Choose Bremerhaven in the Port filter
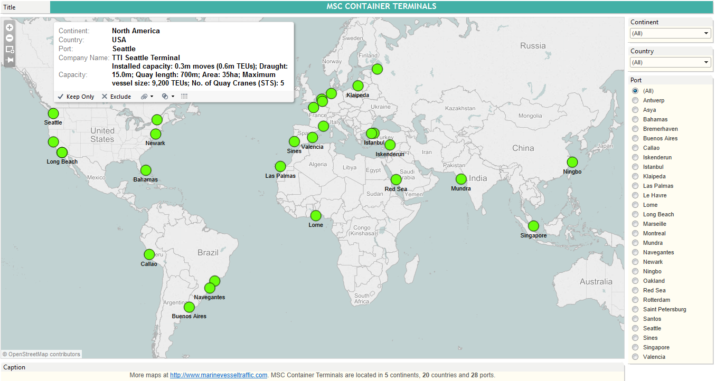 (x=635, y=129)
